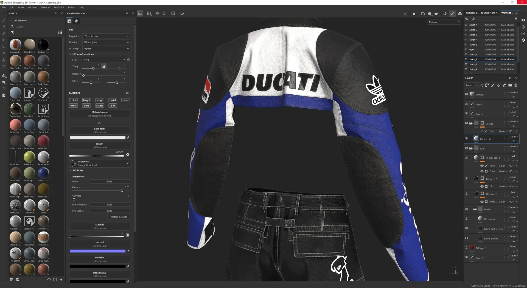Click the Restore defaults button
Image resolution: width=527 pixels, height=288 pixels.
(x=119, y=217)
